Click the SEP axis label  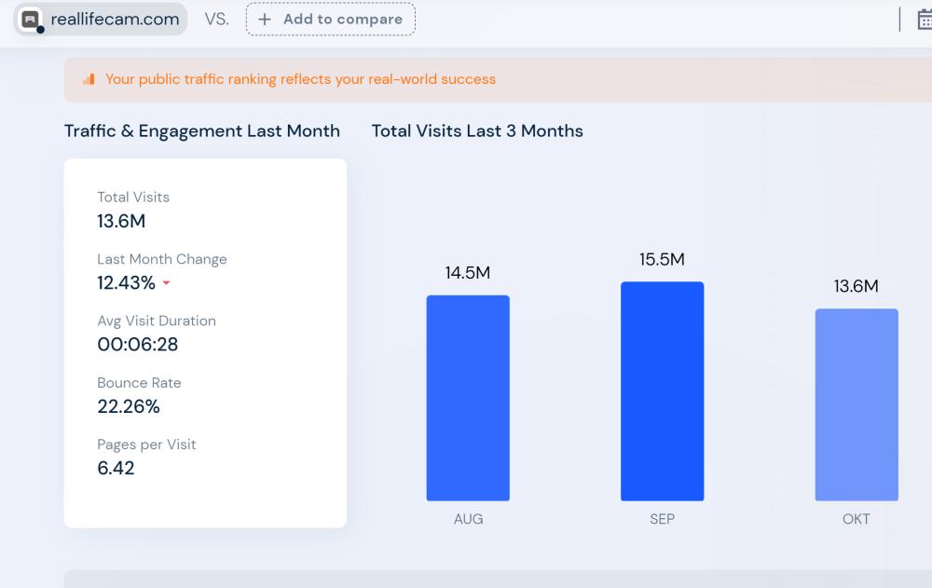662,519
